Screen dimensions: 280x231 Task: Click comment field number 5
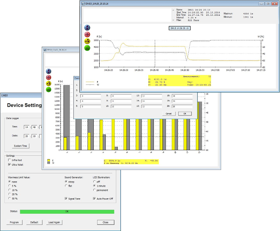tap(91, 106)
